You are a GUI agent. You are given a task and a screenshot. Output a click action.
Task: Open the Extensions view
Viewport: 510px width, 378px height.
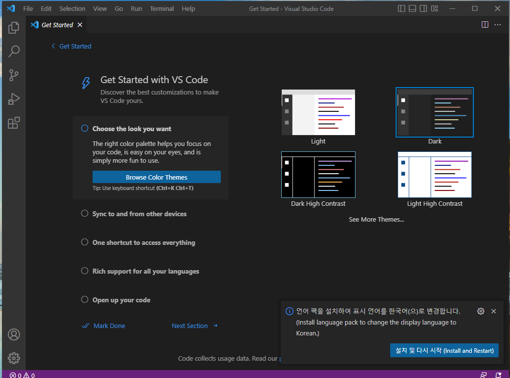click(14, 123)
